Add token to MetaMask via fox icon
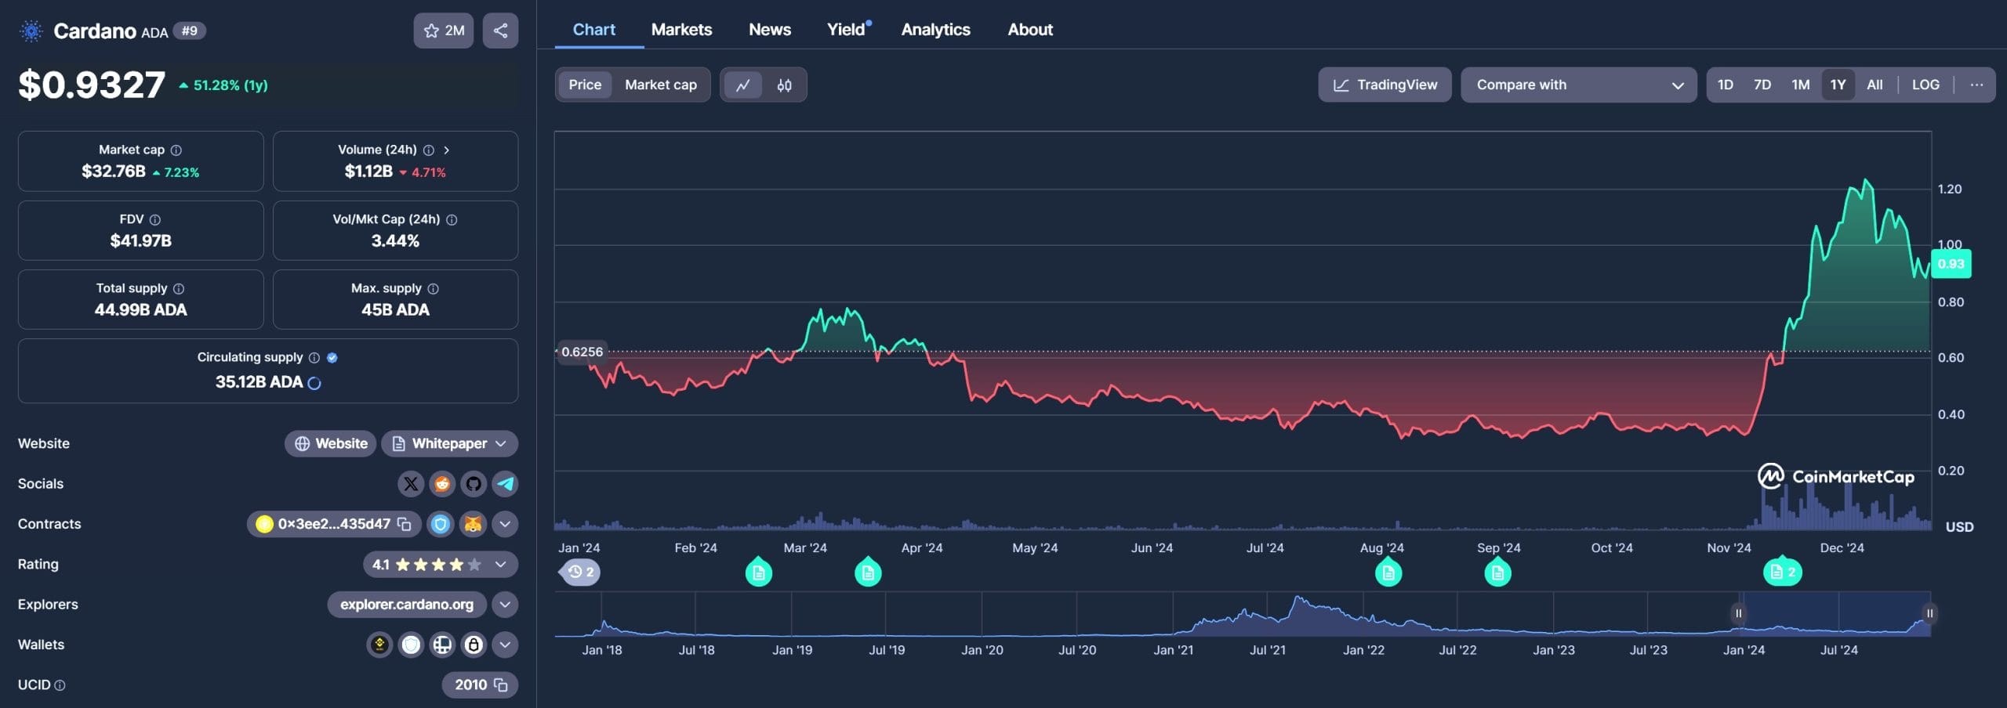This screenshot has width=2007, height=708. (x=473, y=524)
